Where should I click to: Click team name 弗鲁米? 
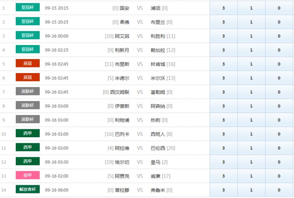coord(158,190)
